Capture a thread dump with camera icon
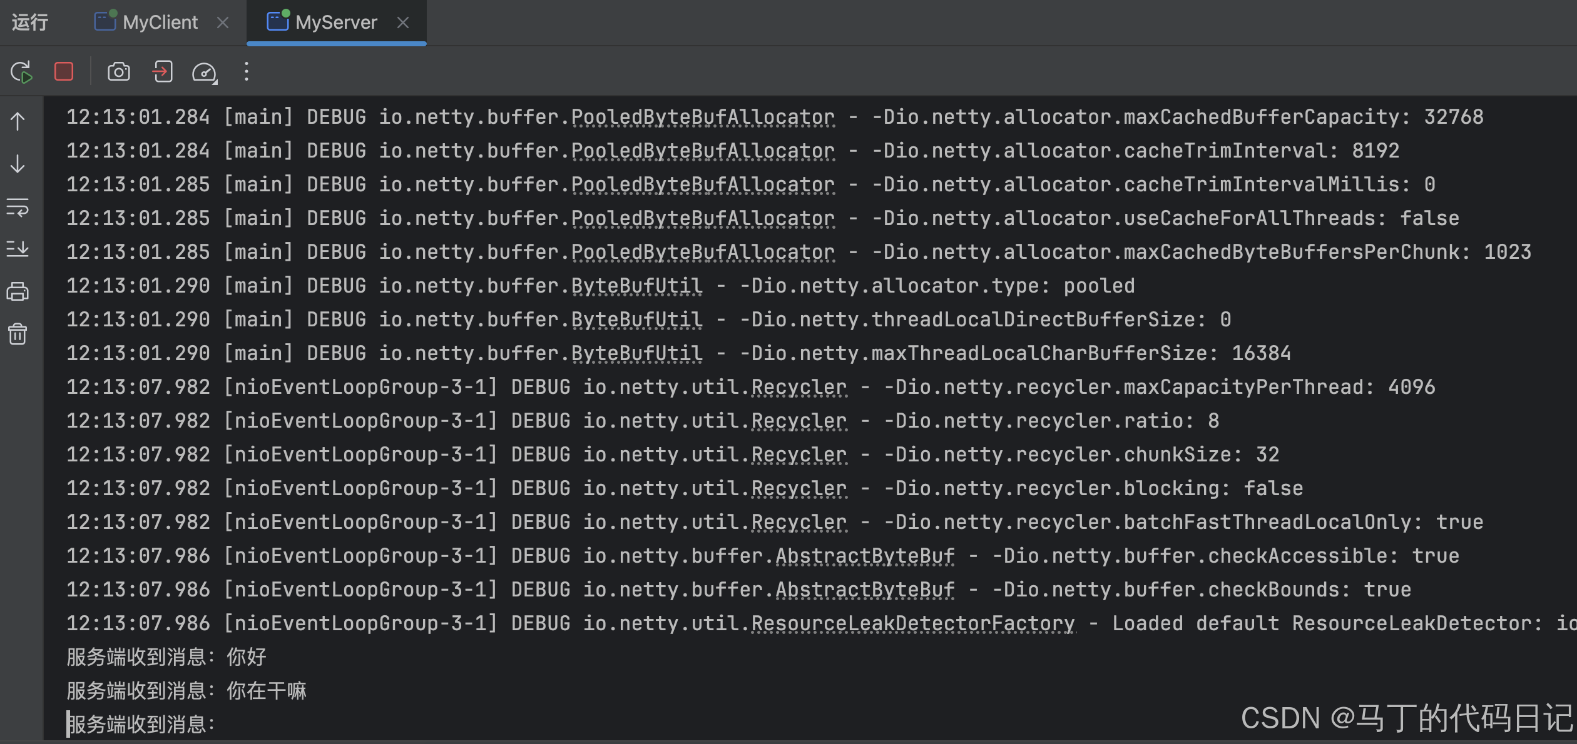The height and width of the screenshot is (744, 1577). [119, 72]
